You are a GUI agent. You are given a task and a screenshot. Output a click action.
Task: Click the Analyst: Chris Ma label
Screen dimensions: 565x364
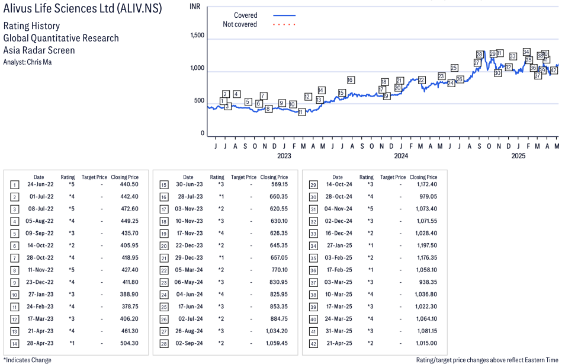(x=27, y=62)
